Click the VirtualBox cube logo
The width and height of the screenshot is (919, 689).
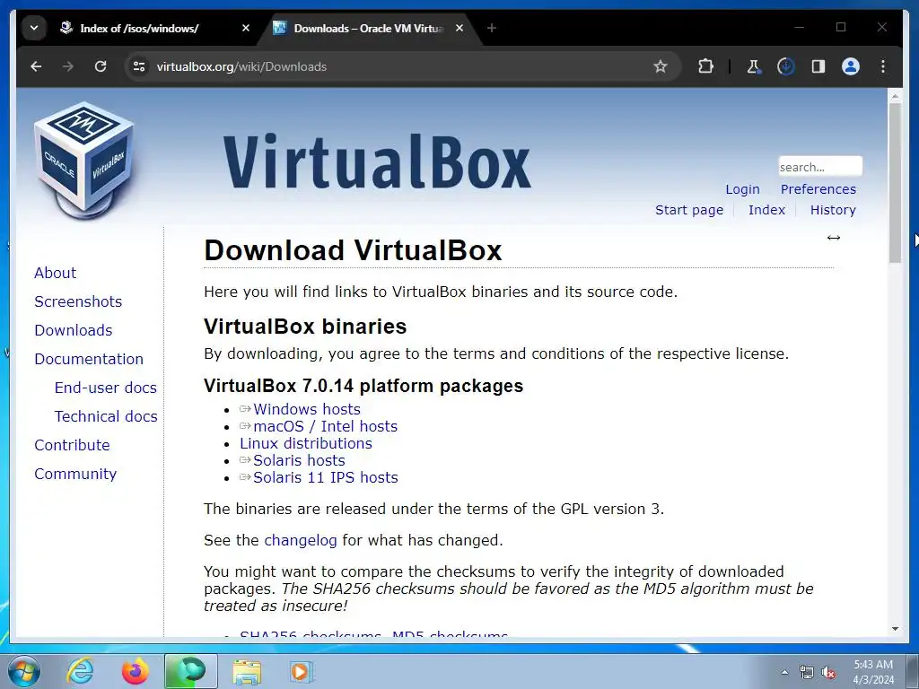pyautogui.click(x=83, y=161)
